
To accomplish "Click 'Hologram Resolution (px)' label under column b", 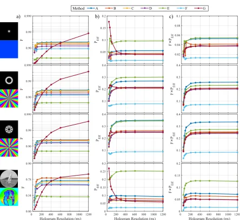I will (x=135, y=218).
